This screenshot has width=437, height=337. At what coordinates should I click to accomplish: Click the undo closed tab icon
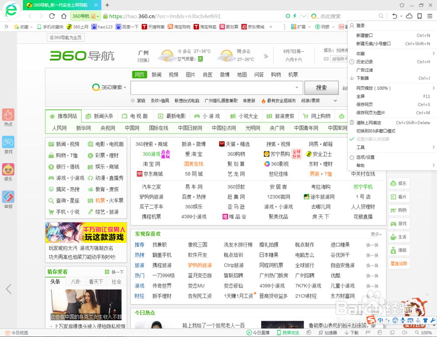click(394, 16)
